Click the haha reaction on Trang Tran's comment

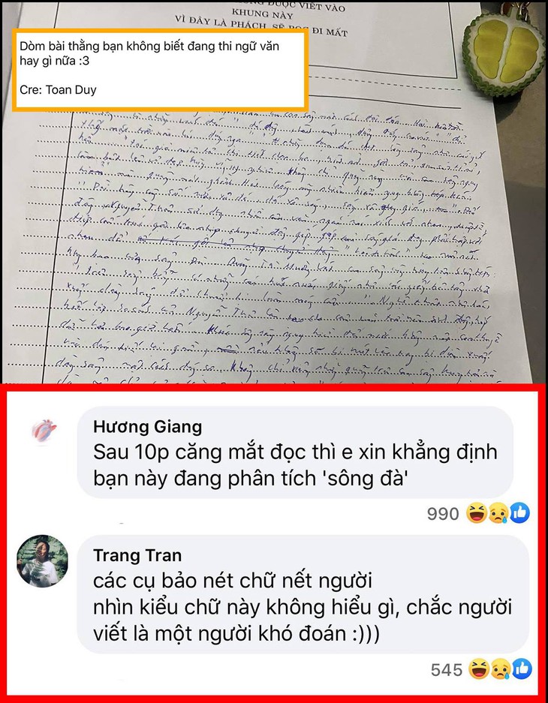[x=479, y=669]
